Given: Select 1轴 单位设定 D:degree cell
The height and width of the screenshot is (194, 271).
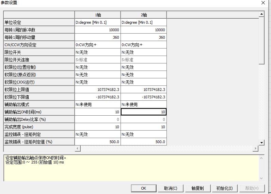Looking at the screenshot, I should (x=97, y=22).
